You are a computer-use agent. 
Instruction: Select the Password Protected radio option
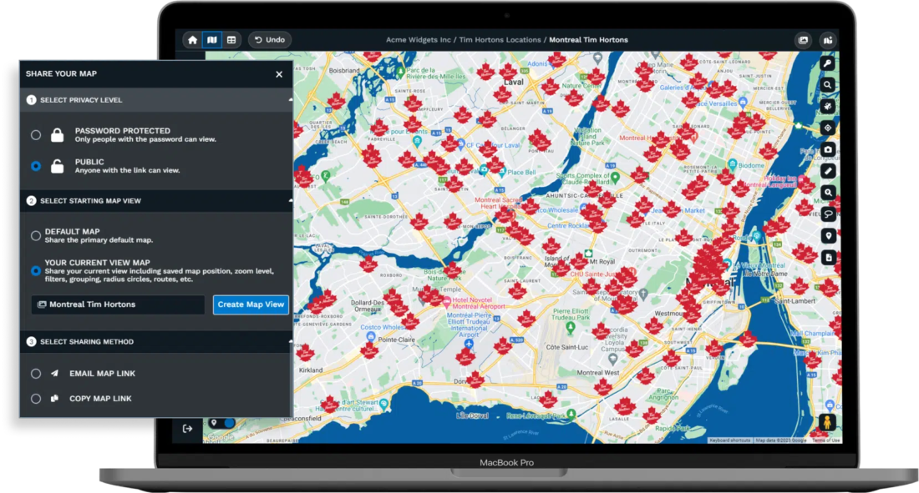point(36,135)
